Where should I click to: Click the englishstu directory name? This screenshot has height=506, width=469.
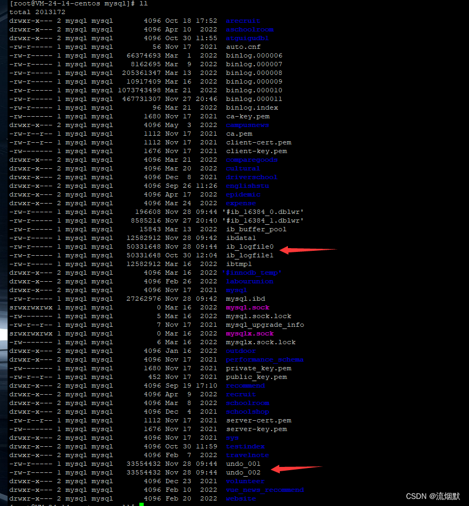[x=247, y=186]
